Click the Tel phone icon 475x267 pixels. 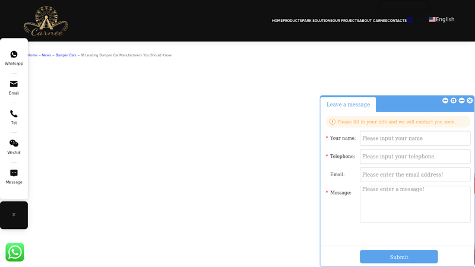14,114
